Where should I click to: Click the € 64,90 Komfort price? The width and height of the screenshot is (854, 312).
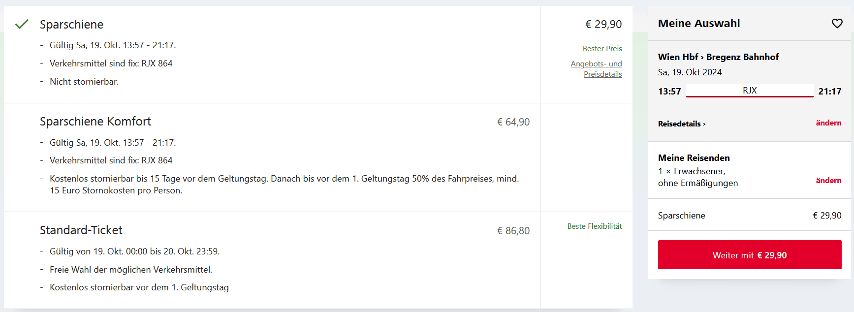click(513, 122)
